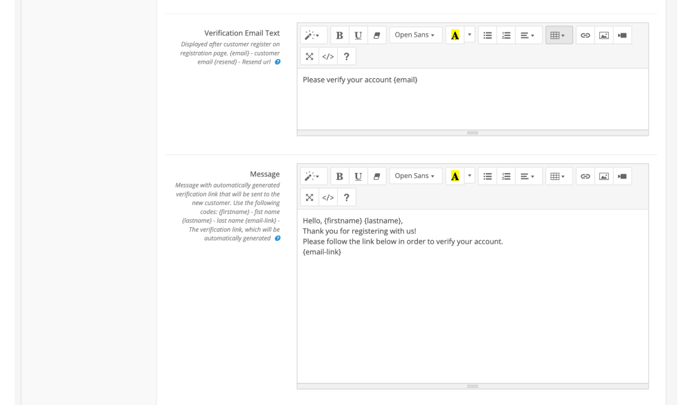Open Open Sans font dropdown in Message editor
This screenshot has width=692, height=405.
415,177
